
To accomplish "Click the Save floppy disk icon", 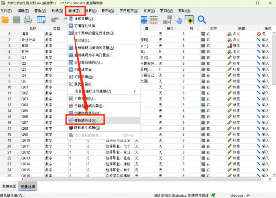I will pyautogui.click(x=17, y=20).
